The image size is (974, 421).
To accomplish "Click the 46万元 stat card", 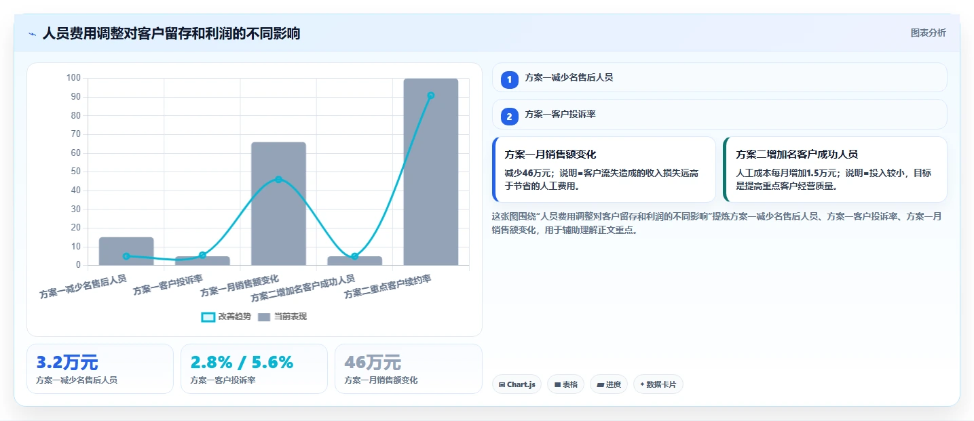I will (x=408, y=369).
